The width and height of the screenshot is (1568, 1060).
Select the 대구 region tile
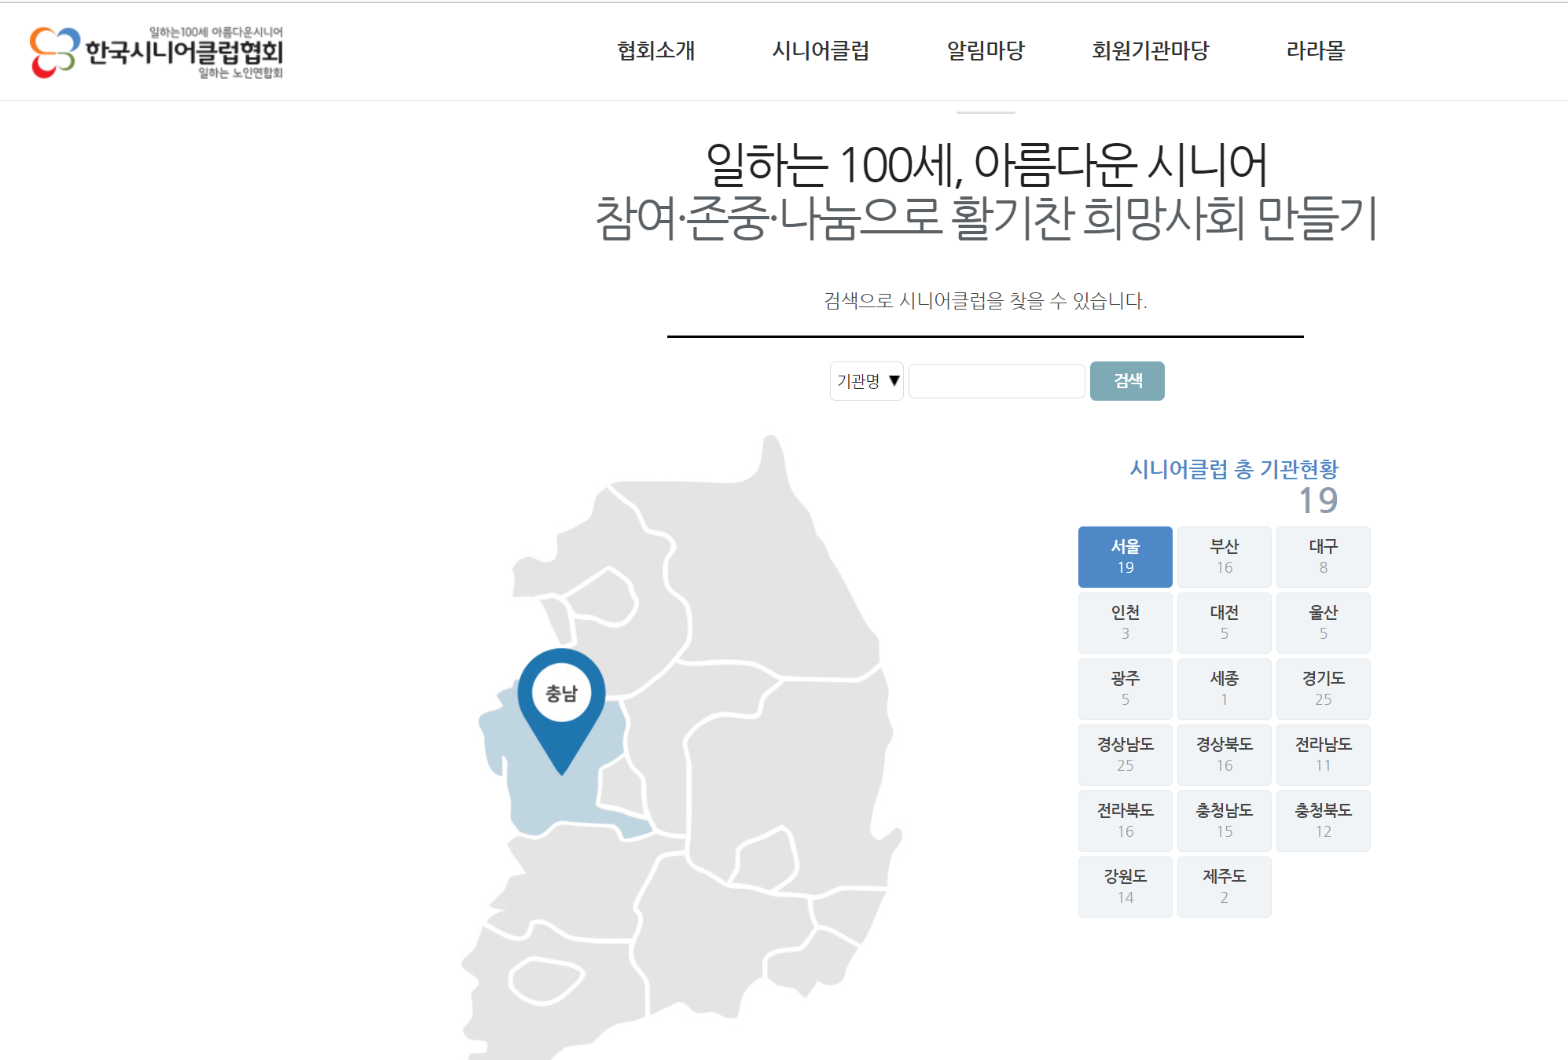(1323, 556)
